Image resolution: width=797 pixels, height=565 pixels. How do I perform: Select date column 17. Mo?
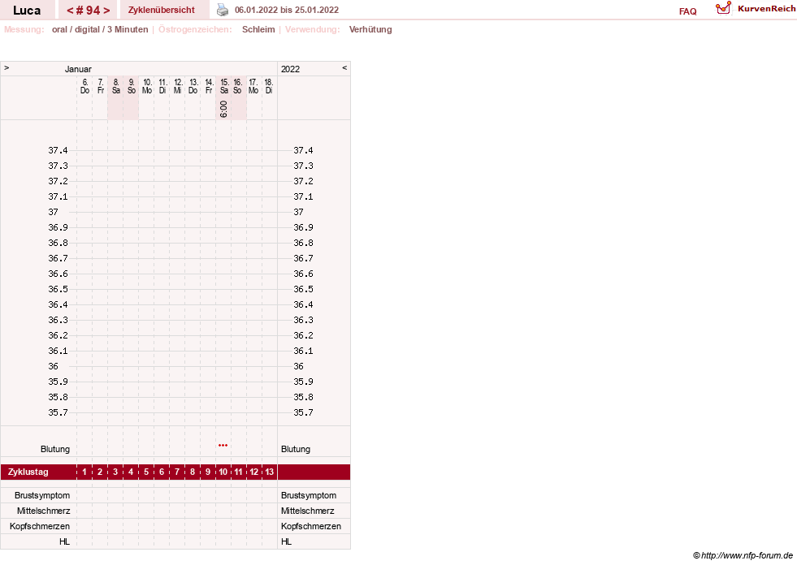pyautogui.click(x=253, y=86)
